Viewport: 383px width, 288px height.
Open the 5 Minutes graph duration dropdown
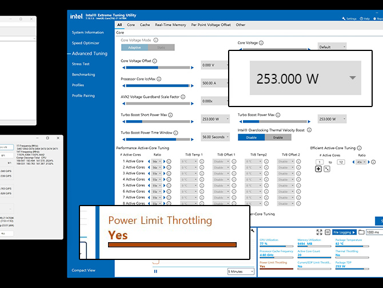tap(241, 271)
